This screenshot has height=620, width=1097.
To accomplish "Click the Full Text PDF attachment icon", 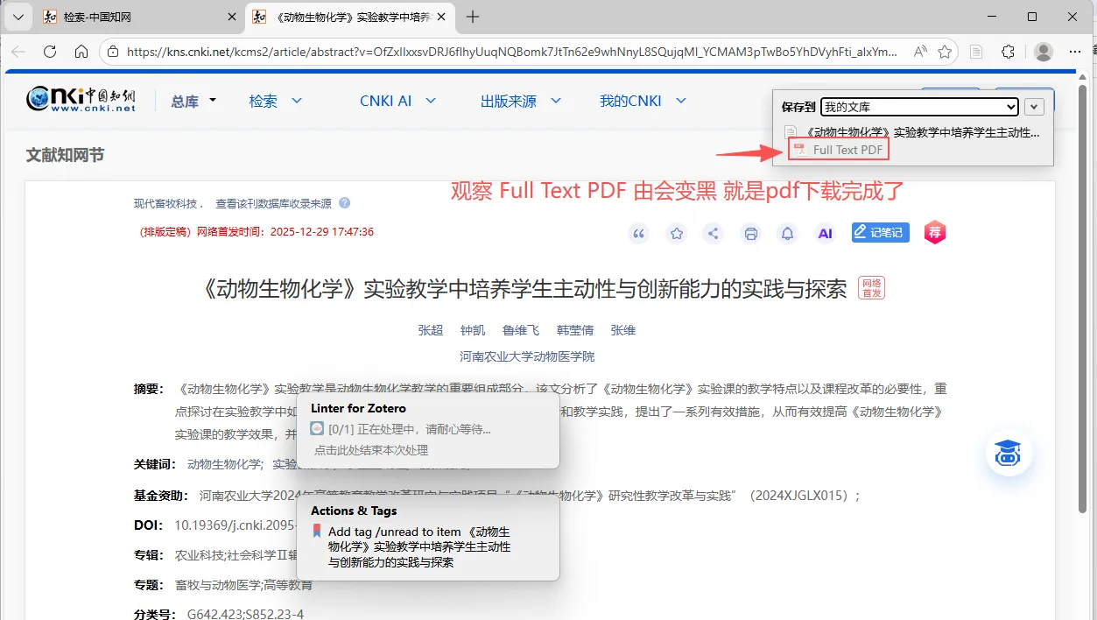I will [x=799, y=149].
